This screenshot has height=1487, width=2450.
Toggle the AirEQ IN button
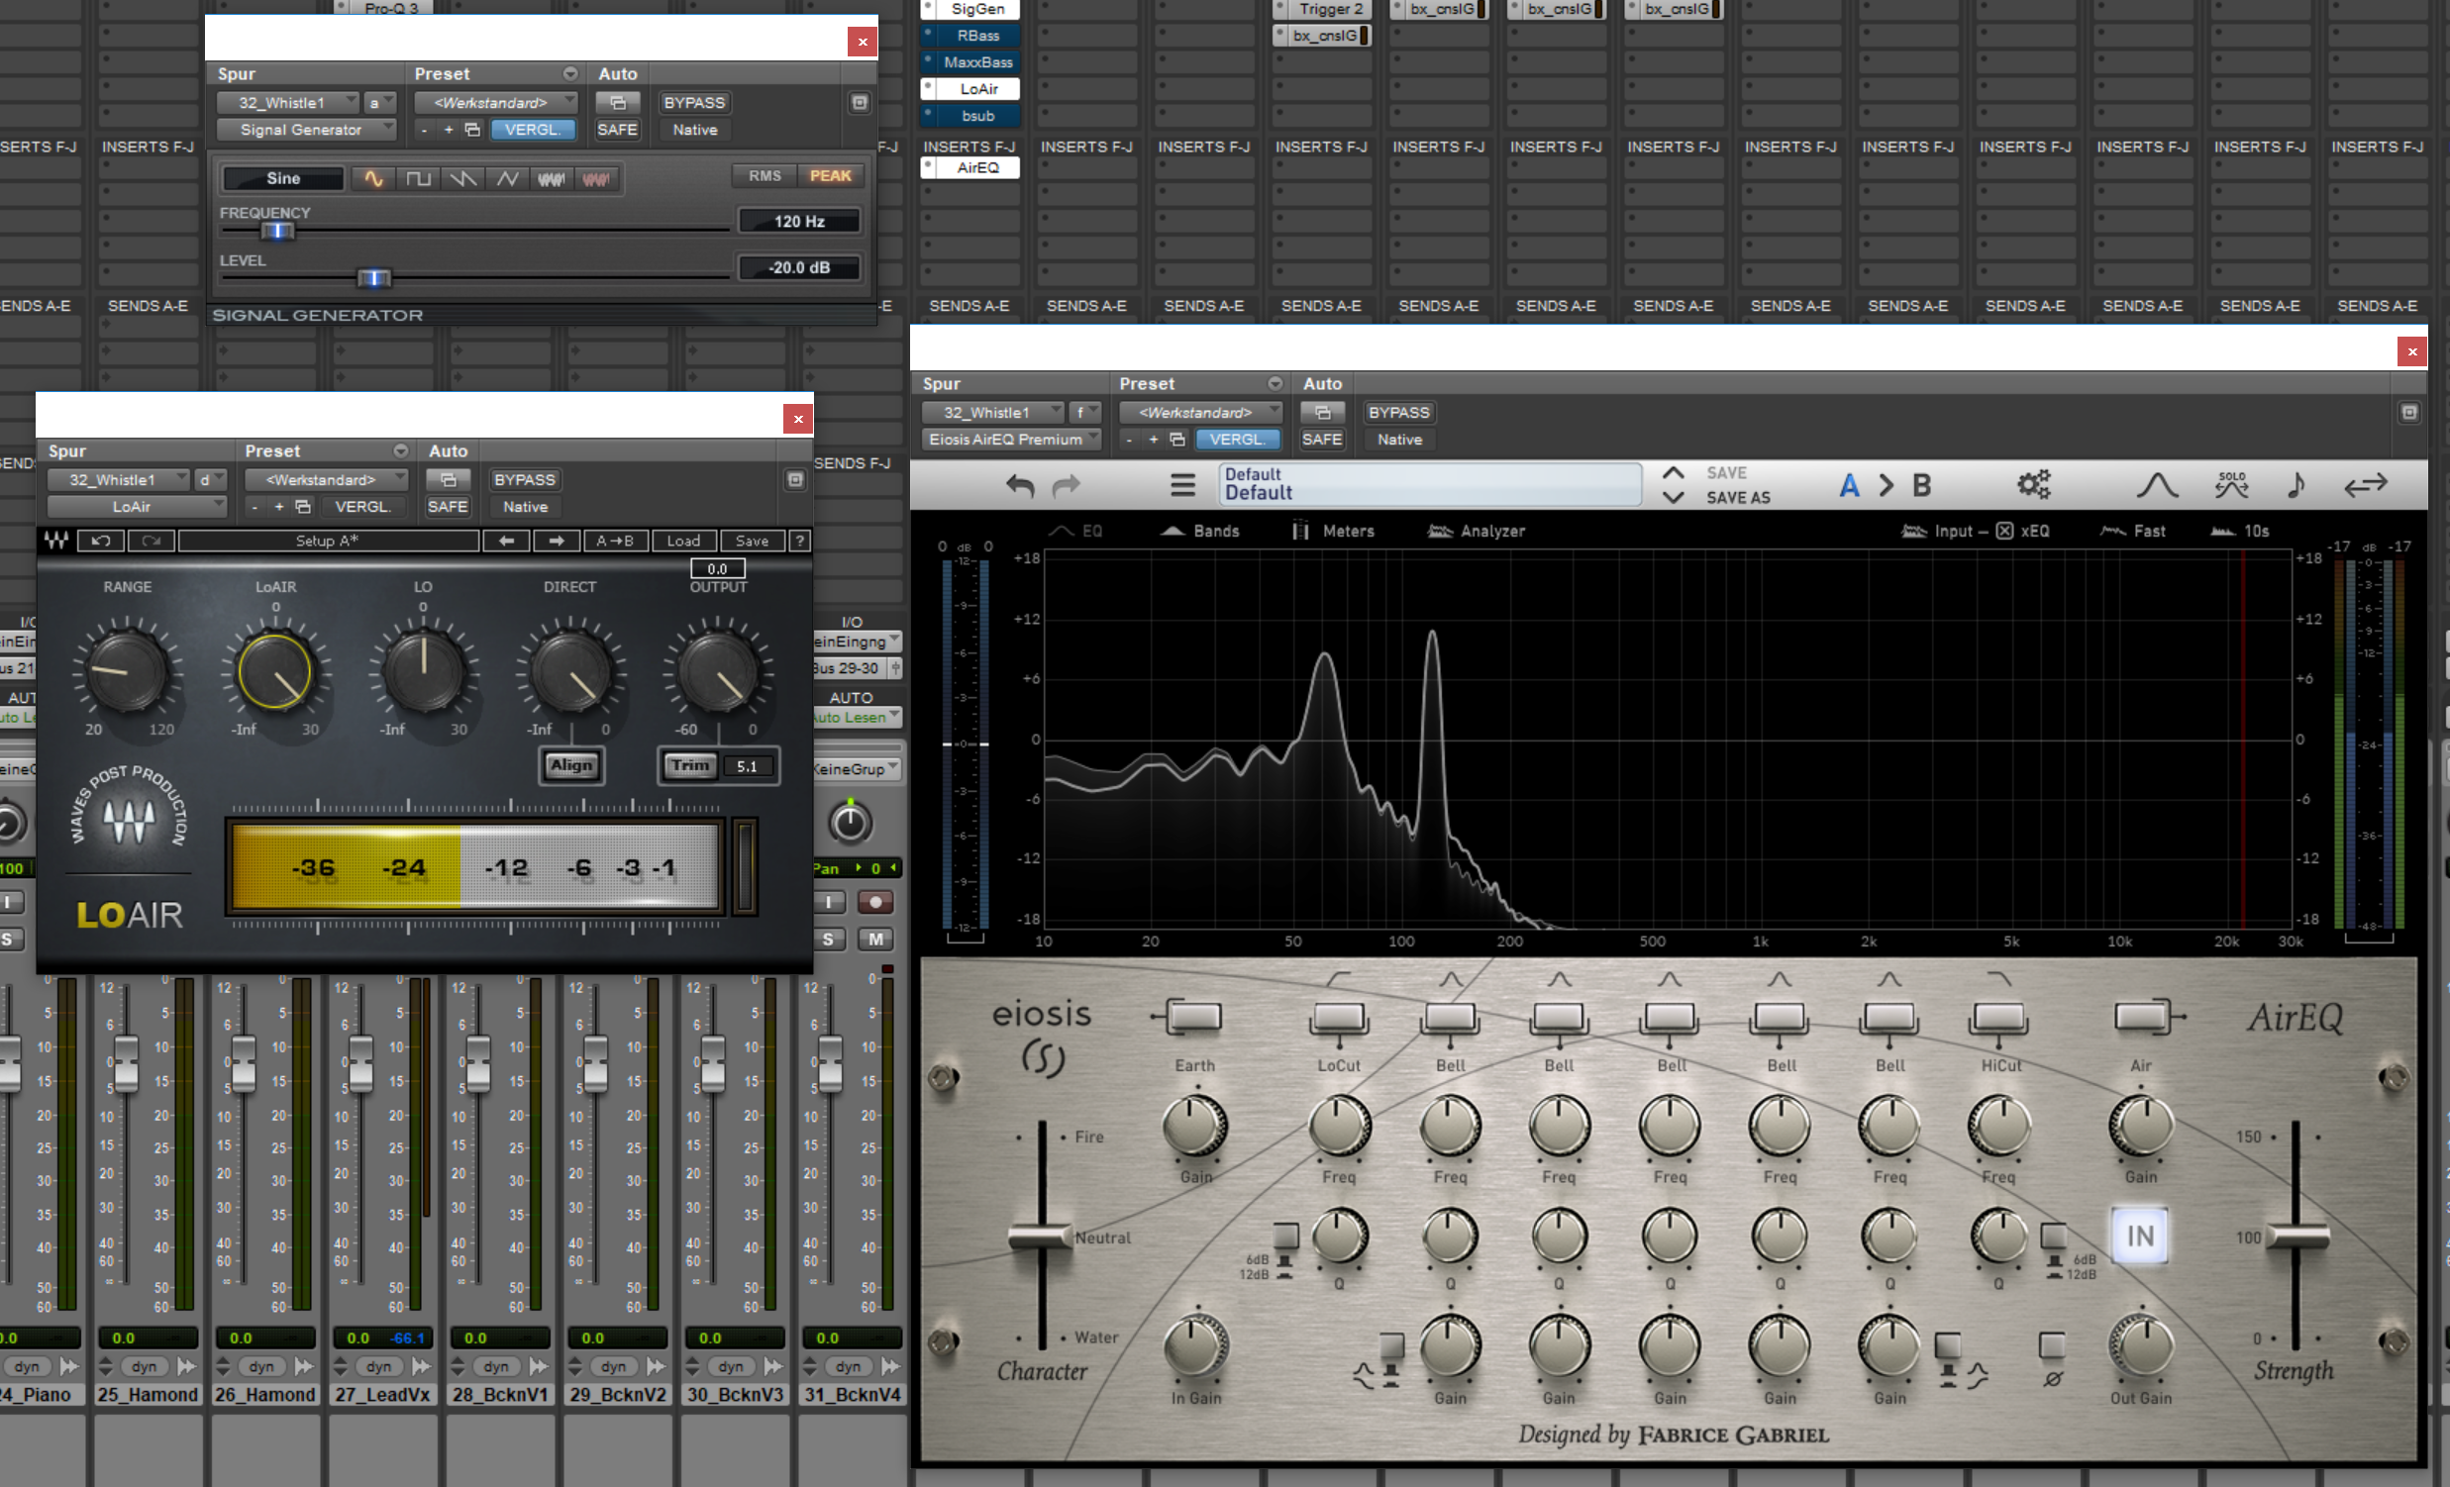coord(2139,1236)
